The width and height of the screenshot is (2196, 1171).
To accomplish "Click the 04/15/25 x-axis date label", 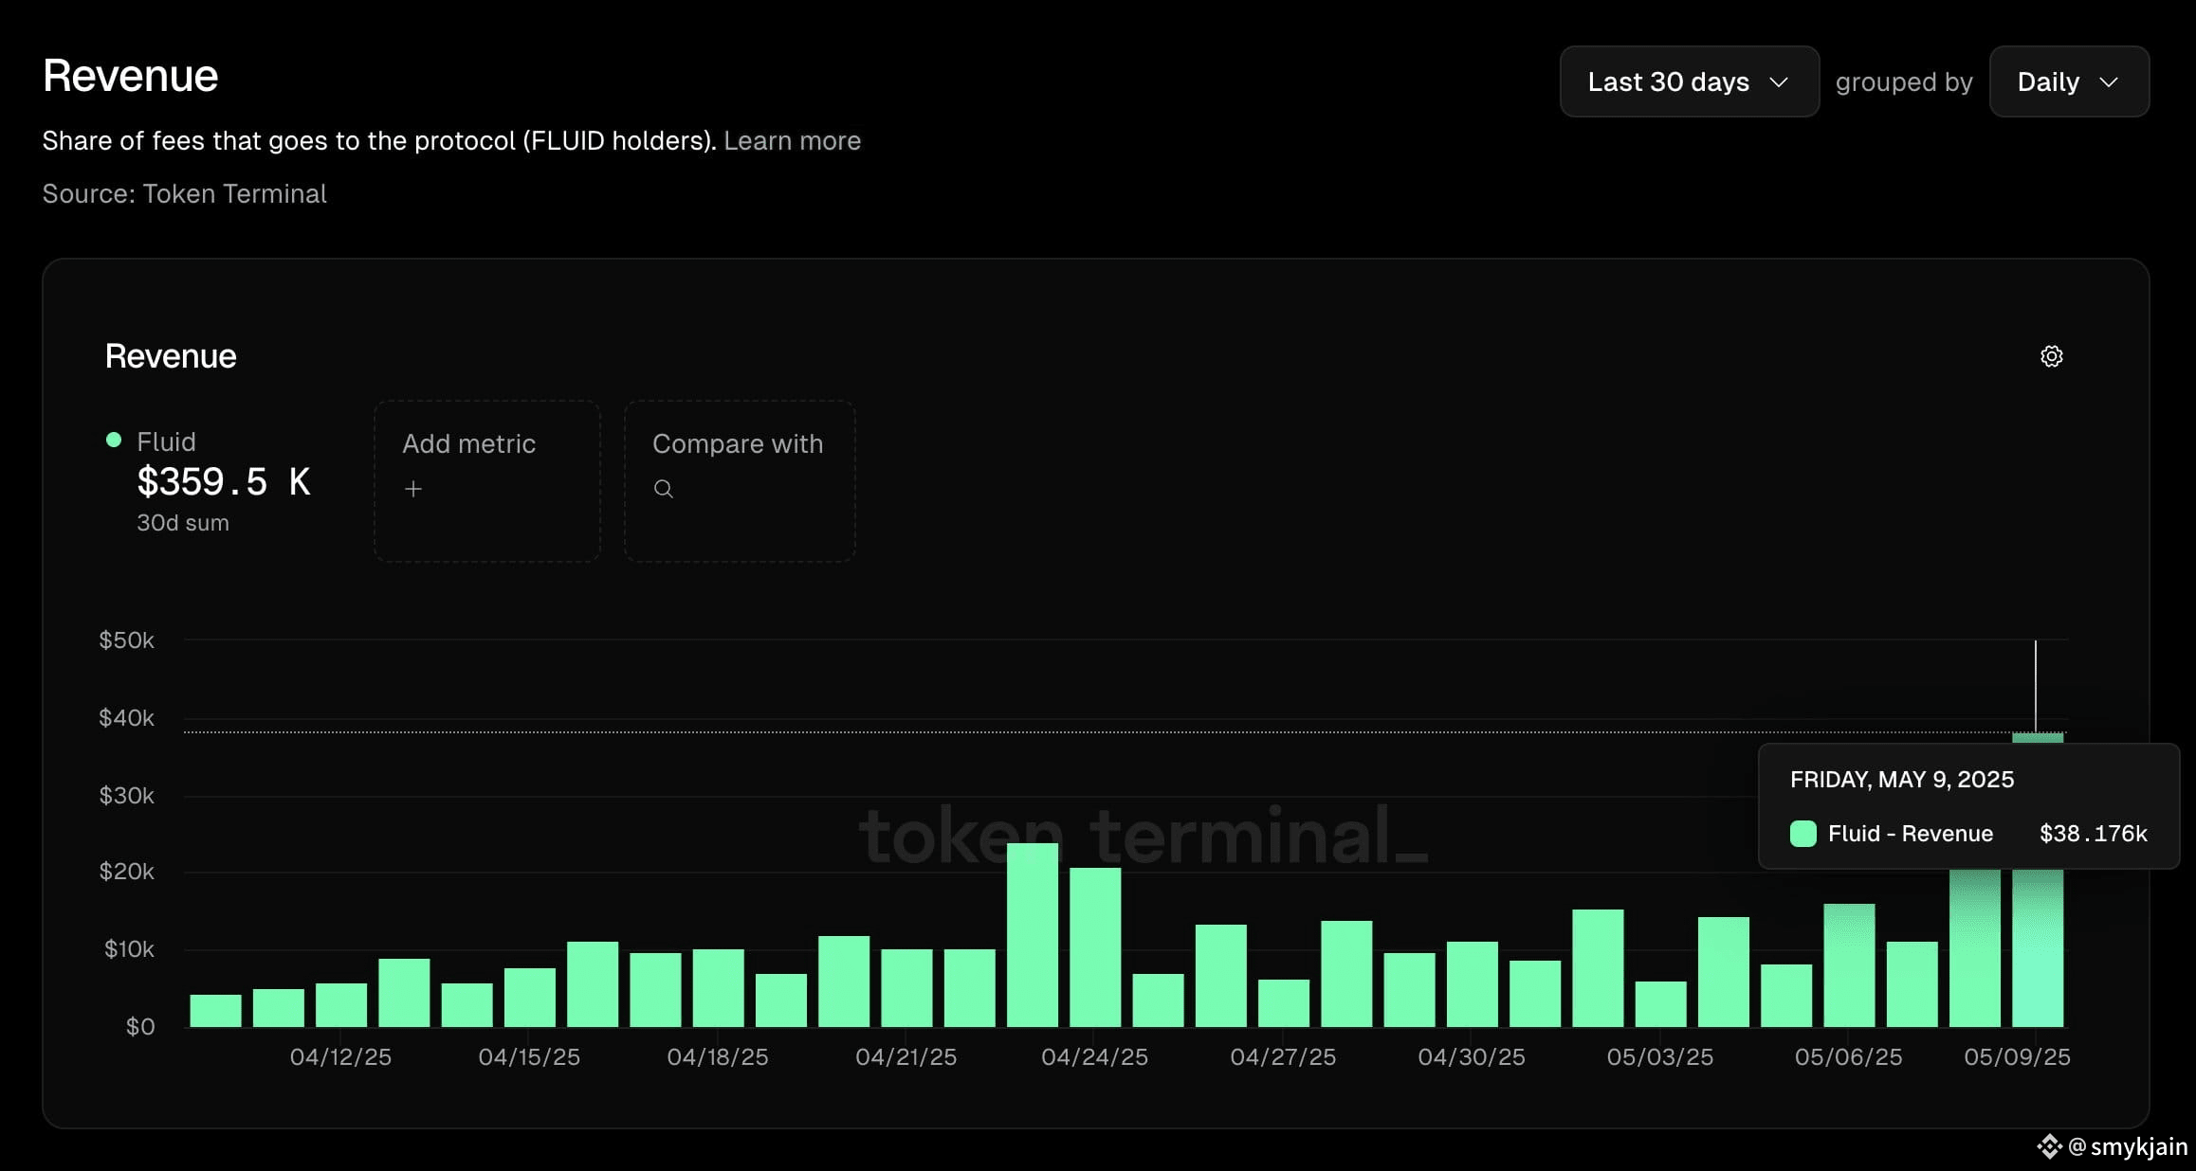I will click(x=529, y=1057).
